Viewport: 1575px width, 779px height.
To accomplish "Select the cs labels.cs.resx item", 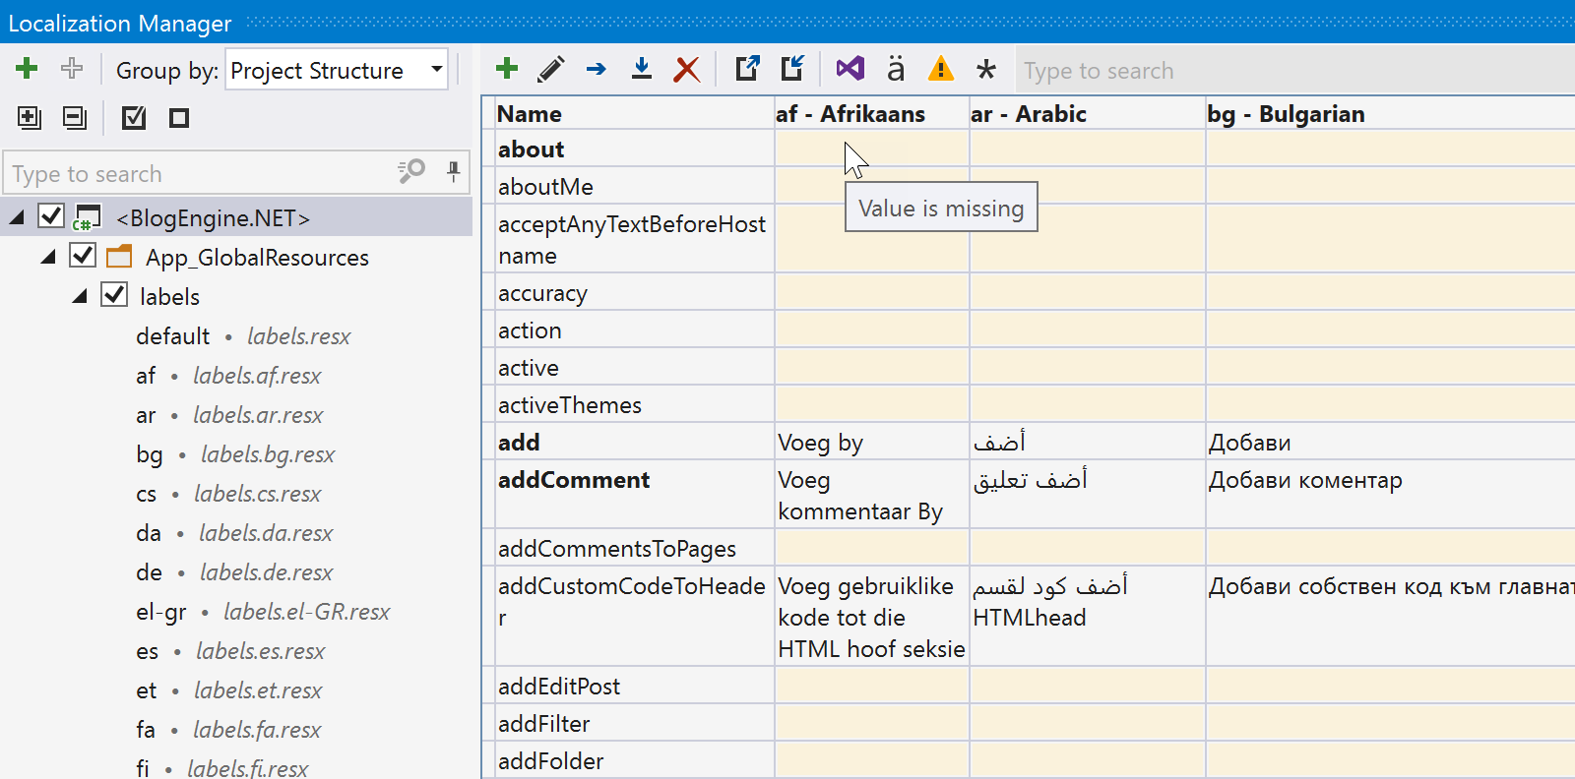I will 228,494.
